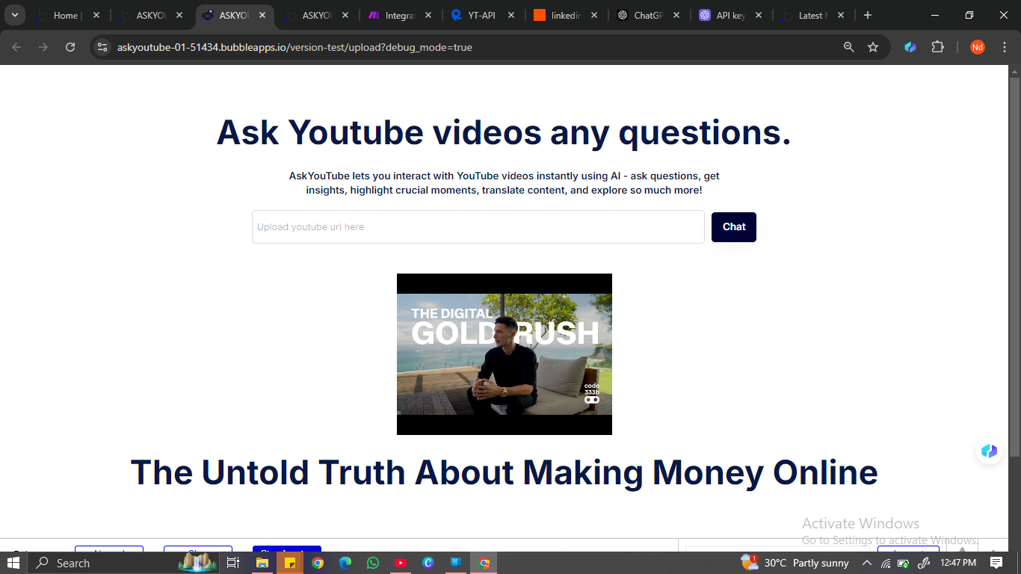Click the Upload youtube url field
1021x574 pixels.
tap(478, 226)
